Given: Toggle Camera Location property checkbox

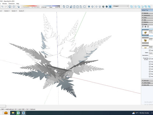Looking at the screenshot, I should coord(150,59).
